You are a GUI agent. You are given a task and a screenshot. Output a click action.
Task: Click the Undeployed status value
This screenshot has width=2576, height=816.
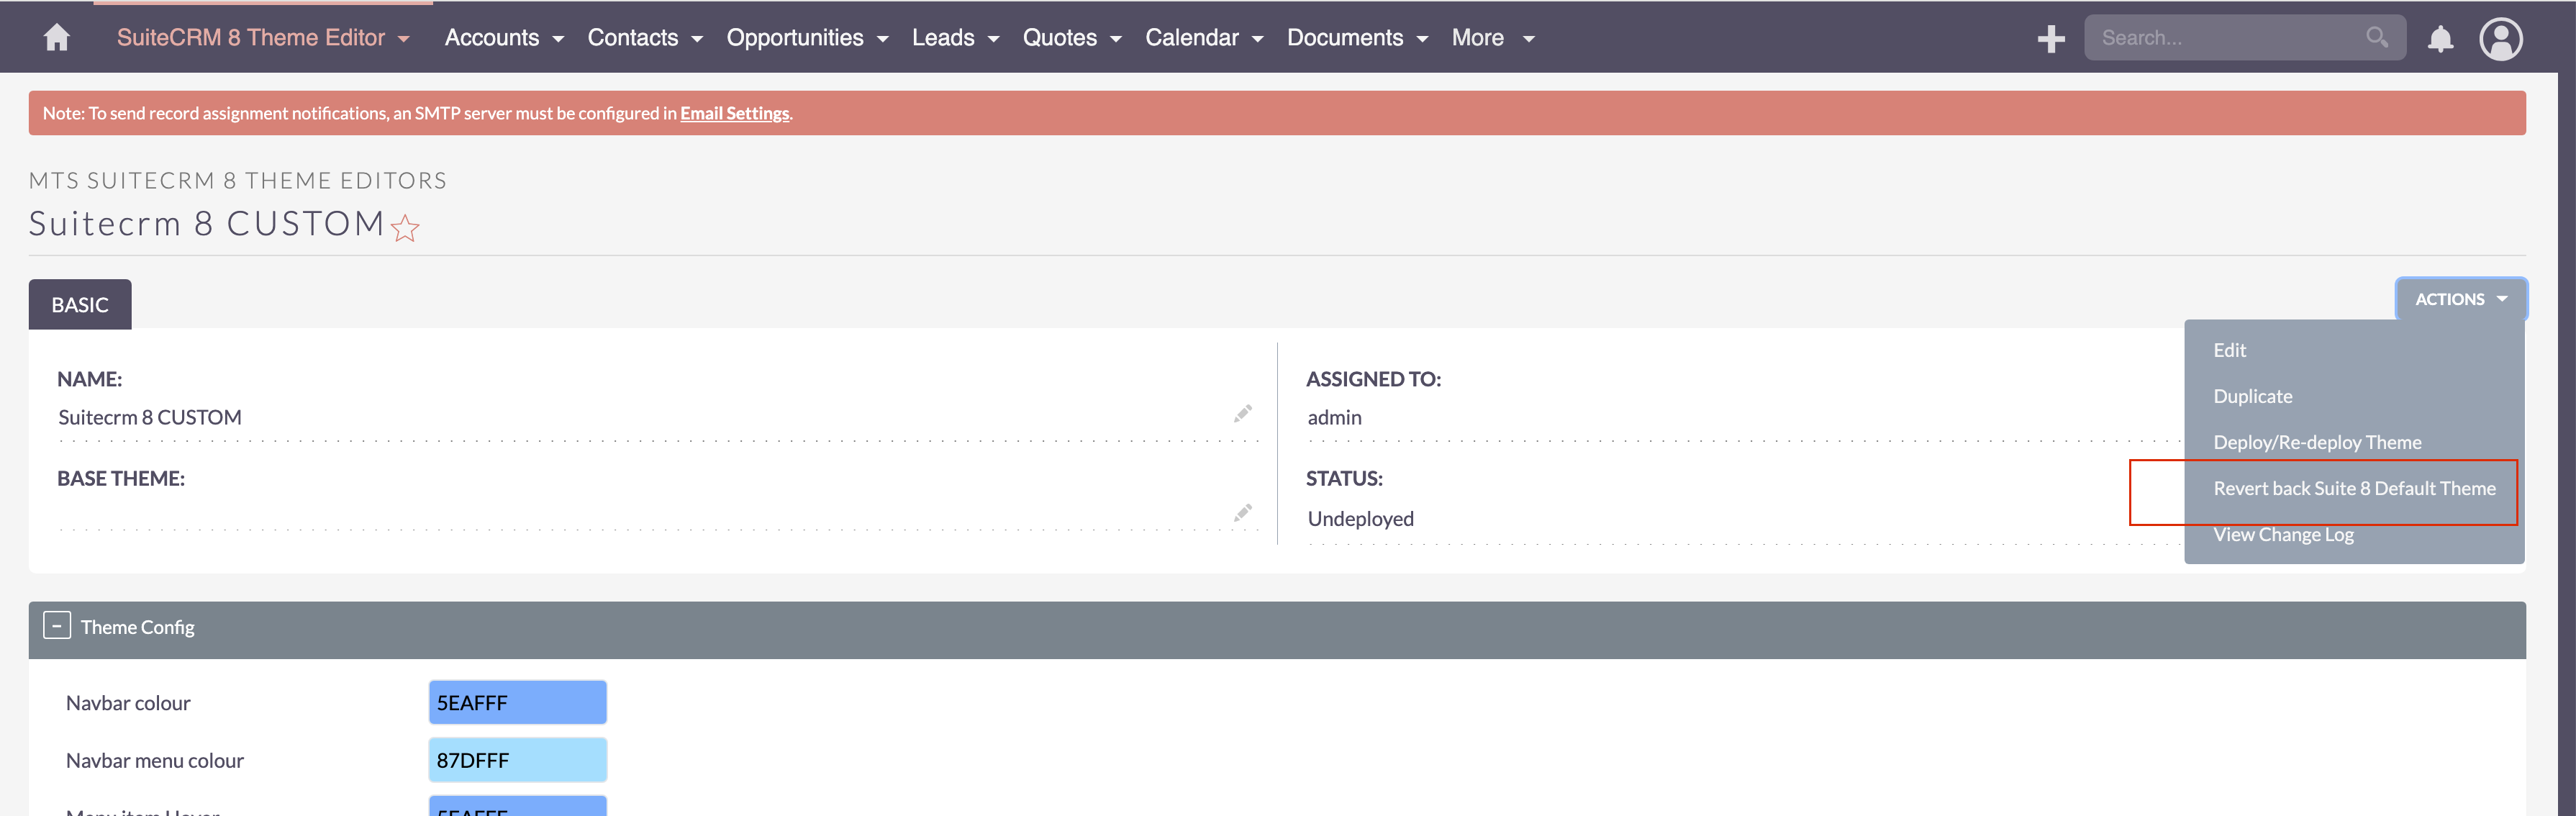1360,518
